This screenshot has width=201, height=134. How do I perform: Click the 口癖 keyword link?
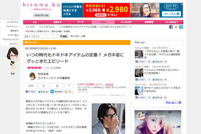(x=83, y=36)
